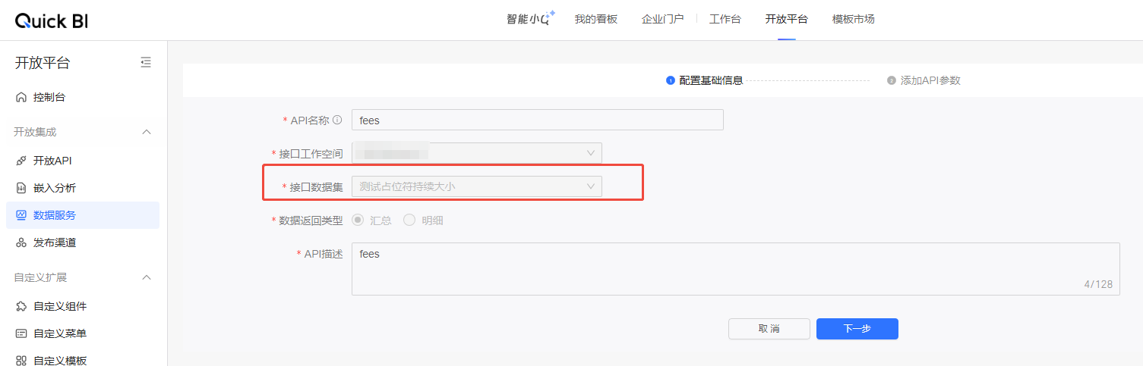Click the Quick BI logo
The width and height of the screenshot is (1143, 366).
(x=52, y=20)
